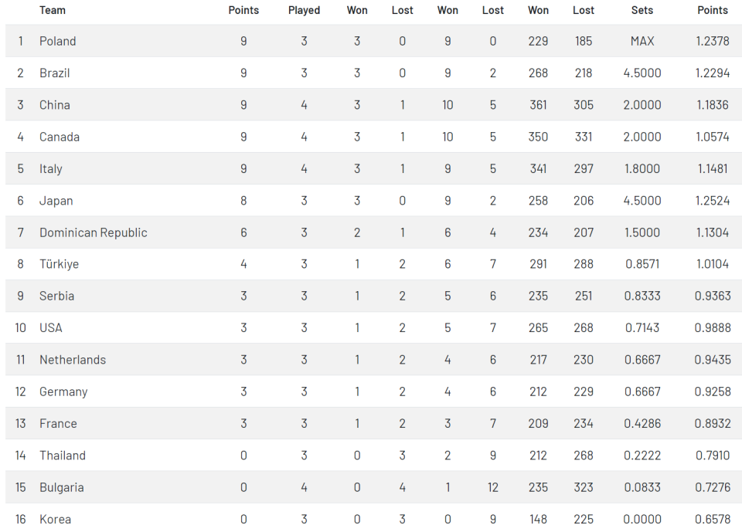This screenshot has height=532, width=742.
Task: Click Dominican Republic team name
Action: tap(94, 232)
